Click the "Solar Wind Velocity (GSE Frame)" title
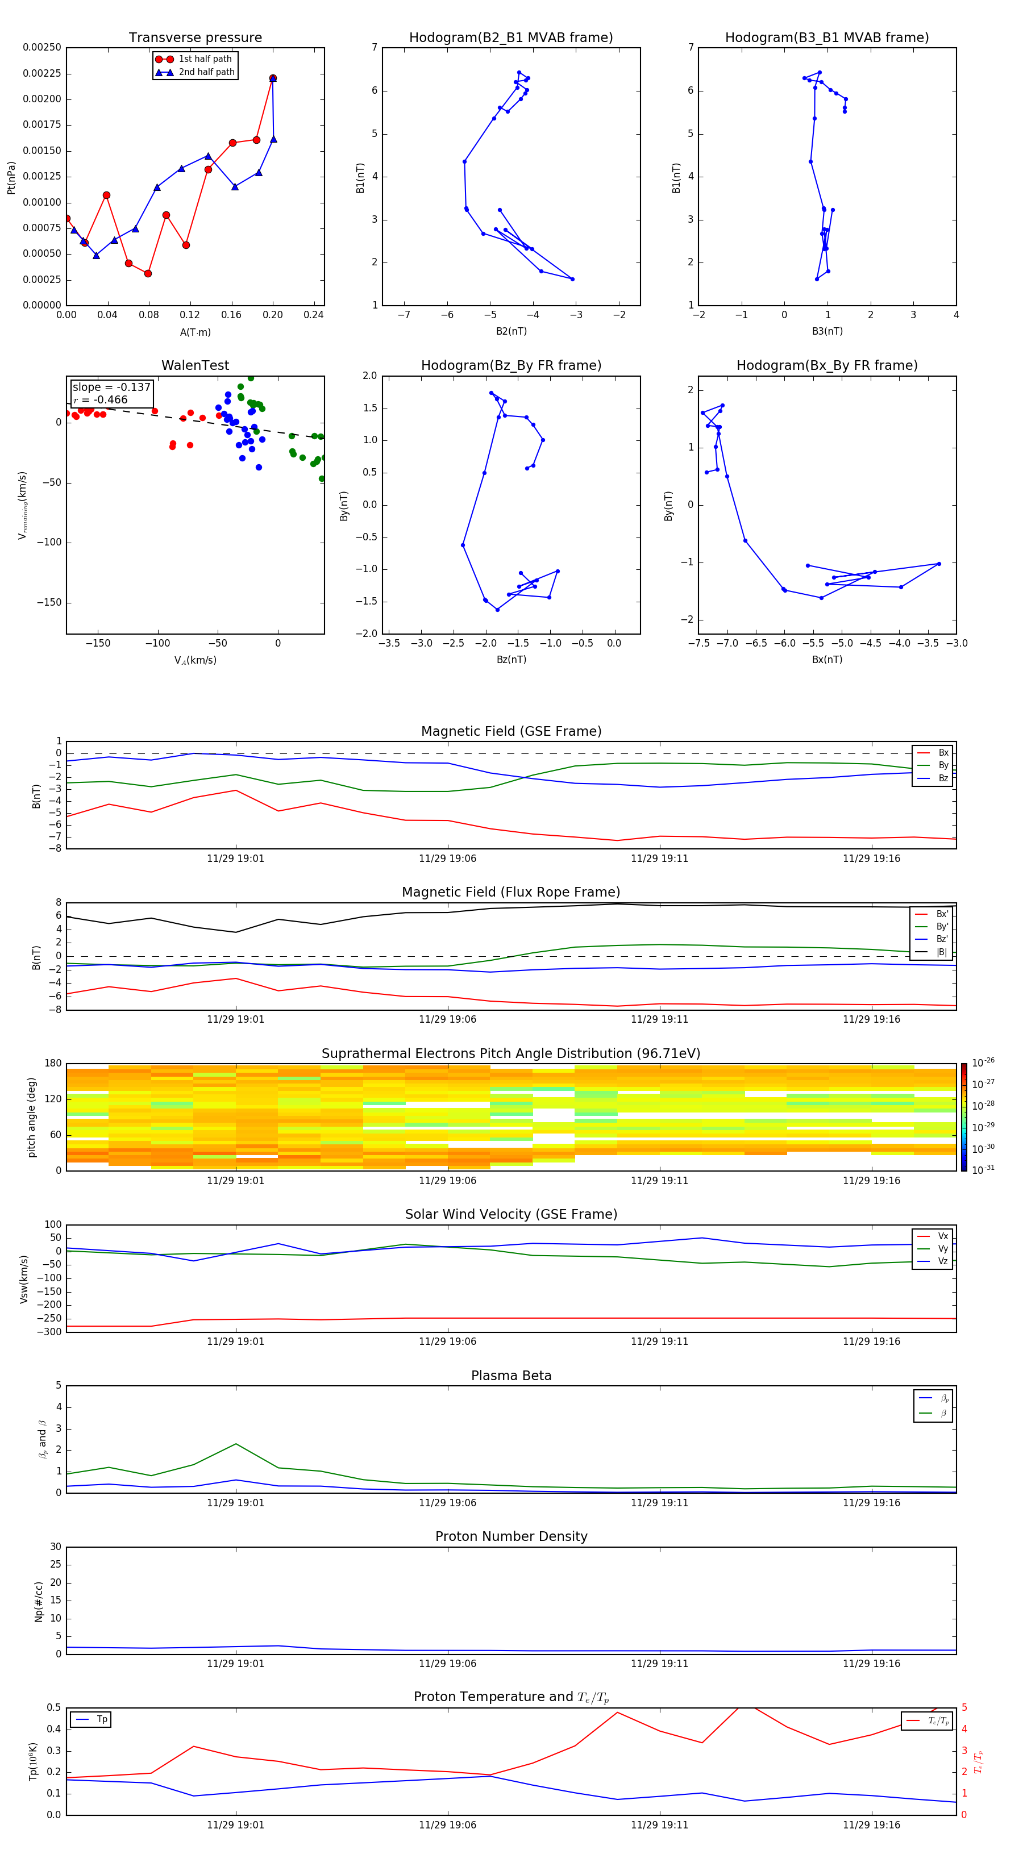Viewport: 1023px width, 1875px height. (510, 1214)
